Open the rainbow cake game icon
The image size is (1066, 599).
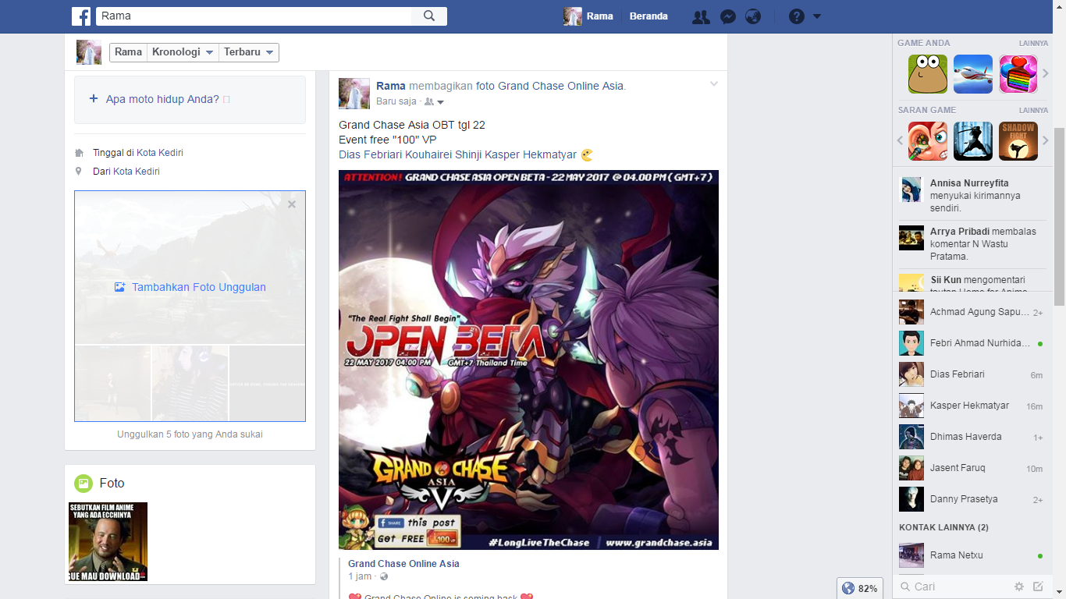pos(1018,74)
